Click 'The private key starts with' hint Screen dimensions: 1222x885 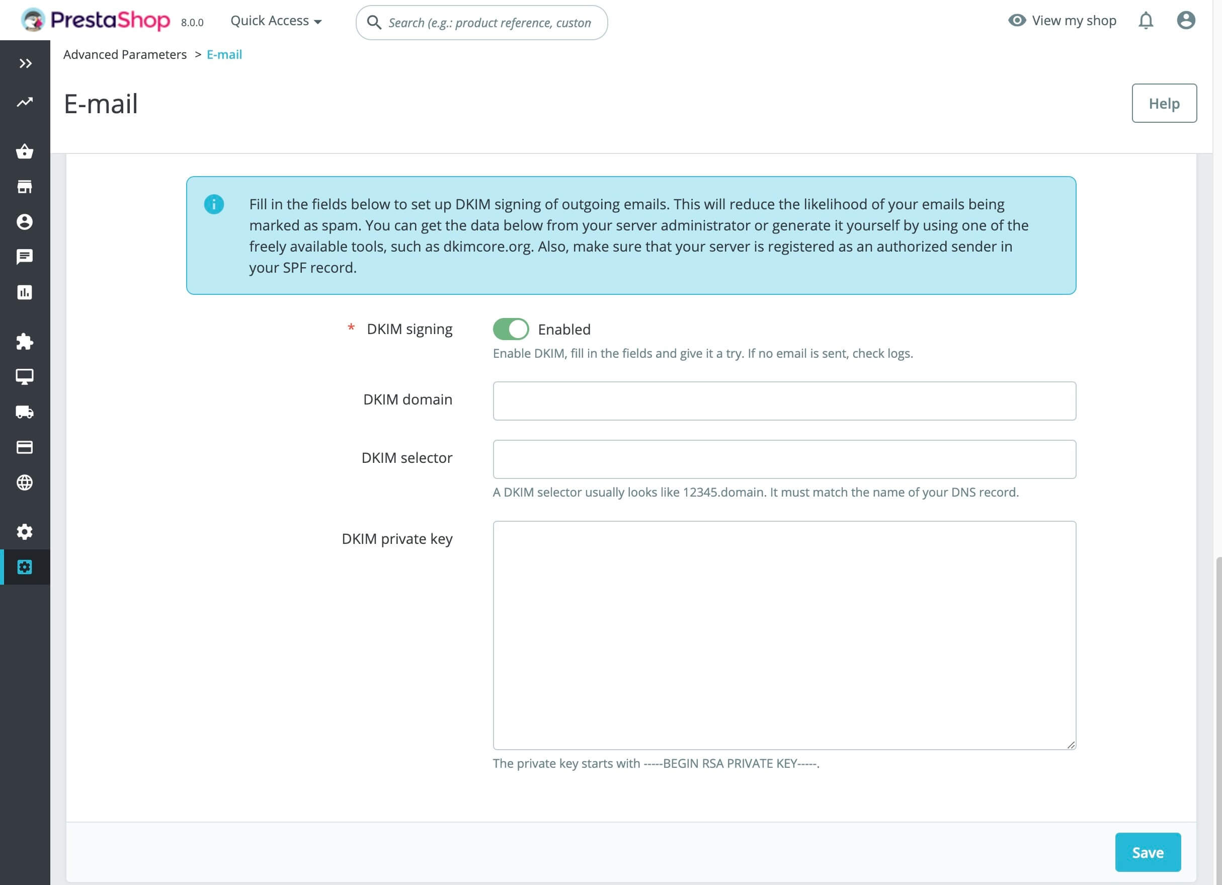tap(656, 763)
